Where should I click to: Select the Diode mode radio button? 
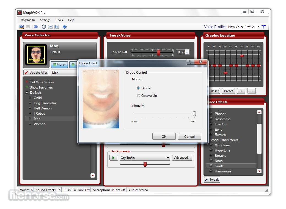(x=138, y=88)
